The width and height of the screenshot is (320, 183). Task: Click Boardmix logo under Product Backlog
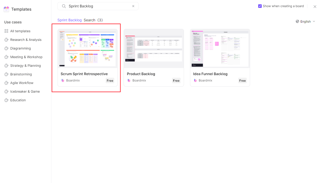click(x=129, y=80)
